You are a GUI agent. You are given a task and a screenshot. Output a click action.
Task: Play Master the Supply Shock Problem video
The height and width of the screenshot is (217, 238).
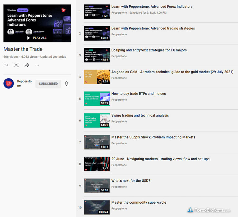pos(153,137)
